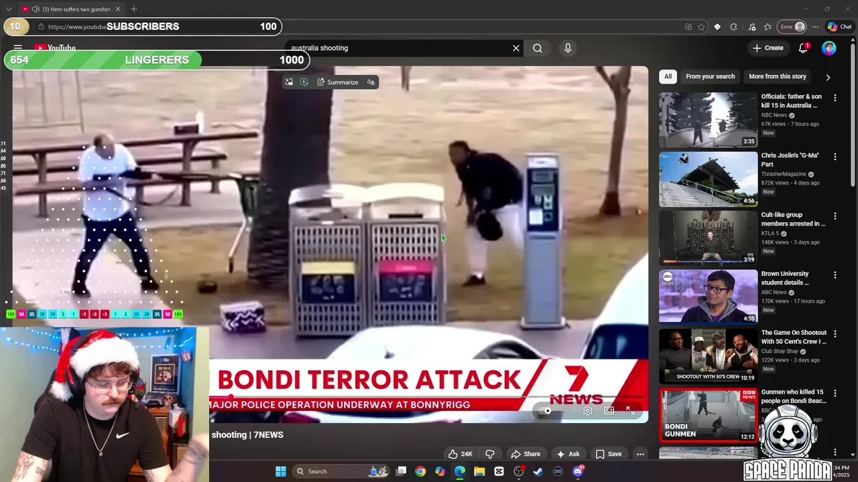The height and width of the screenshot is (482, 858).
Task: Open Copilot Chat in the browser
Action: (x=839, y=27)
